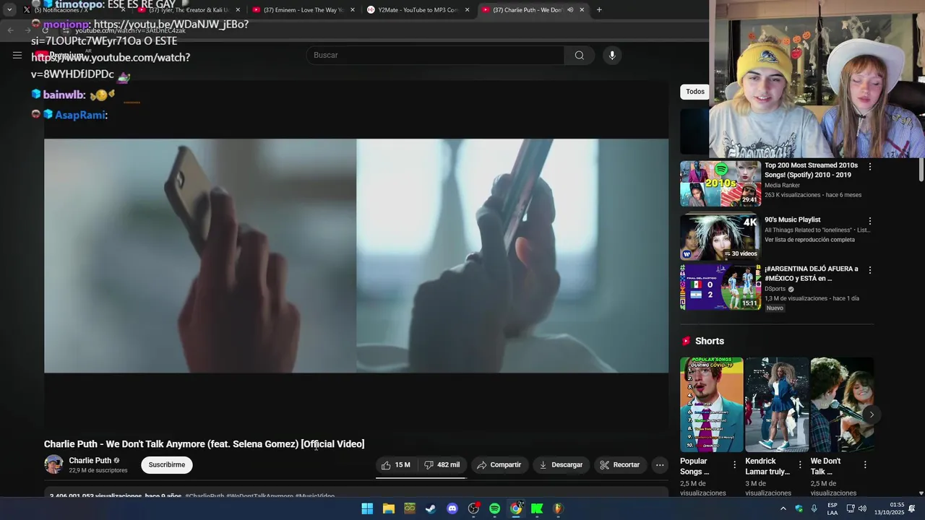
Task: Close the Y2Mate tab
Action: [x=468, y=10]
